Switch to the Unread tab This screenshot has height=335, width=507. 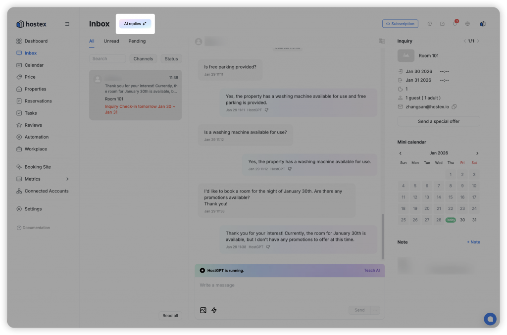(111, 41)
